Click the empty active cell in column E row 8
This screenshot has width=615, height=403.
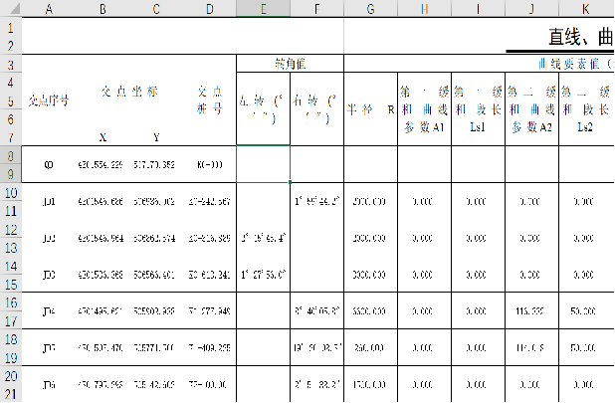point(263,164)
